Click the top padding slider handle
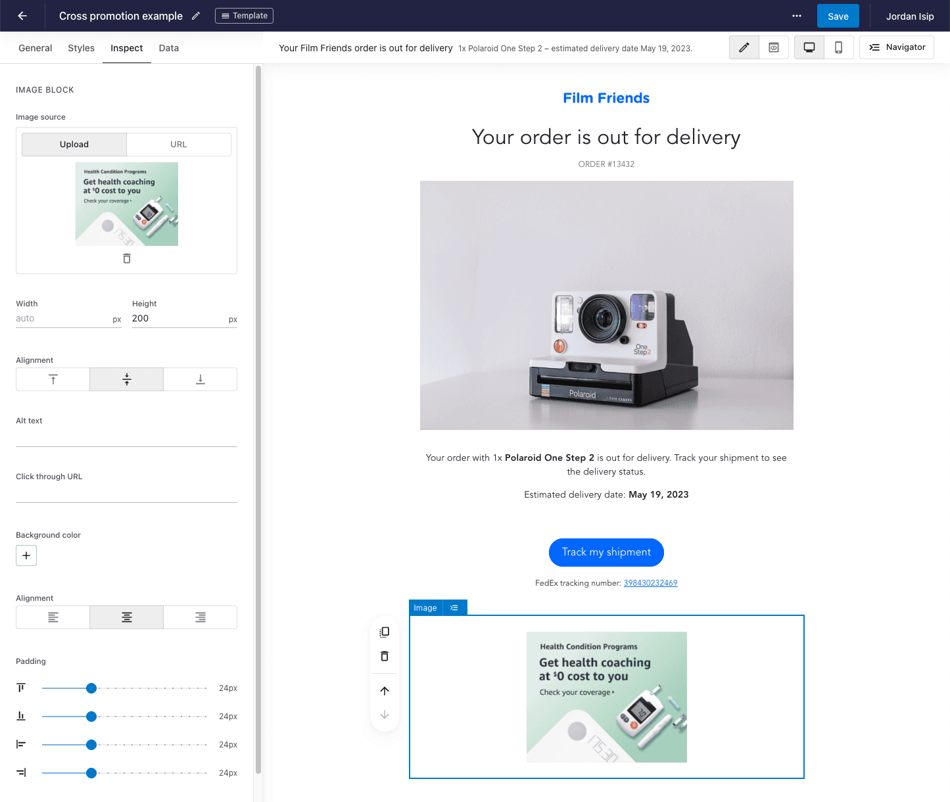950x802 pixels. pos(91,688)
